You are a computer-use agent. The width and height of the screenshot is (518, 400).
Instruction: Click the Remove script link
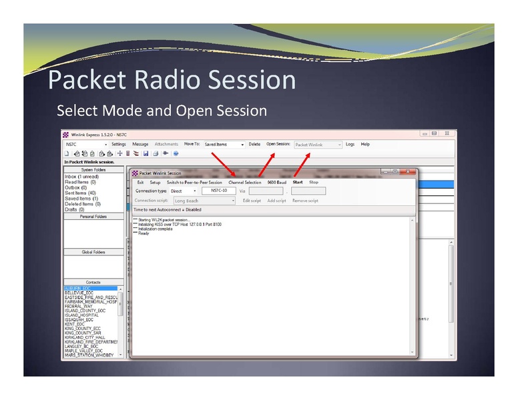305,201
